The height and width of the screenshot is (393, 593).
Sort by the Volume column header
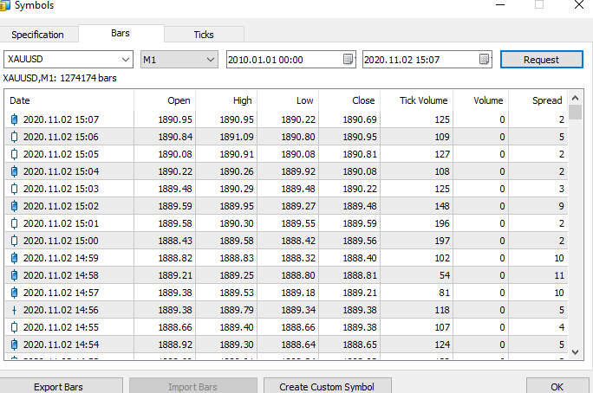point(481,100)
